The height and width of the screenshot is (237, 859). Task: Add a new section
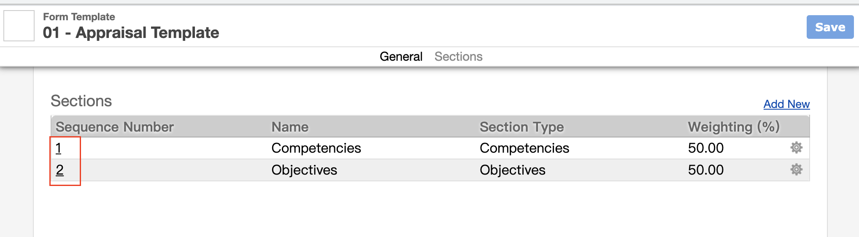[786, 104]
